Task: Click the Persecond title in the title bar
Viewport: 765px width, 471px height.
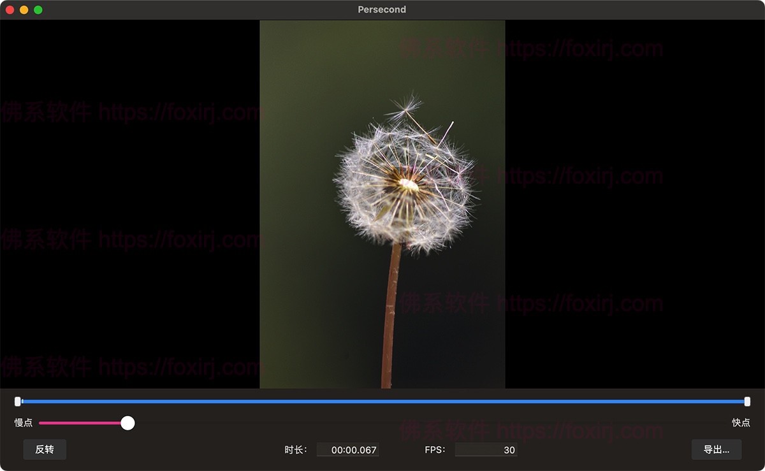Action: pos(382,10)
